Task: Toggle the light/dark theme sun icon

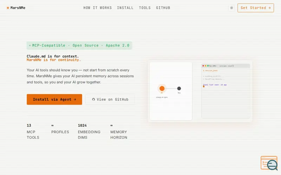Action: click(231, 8)
